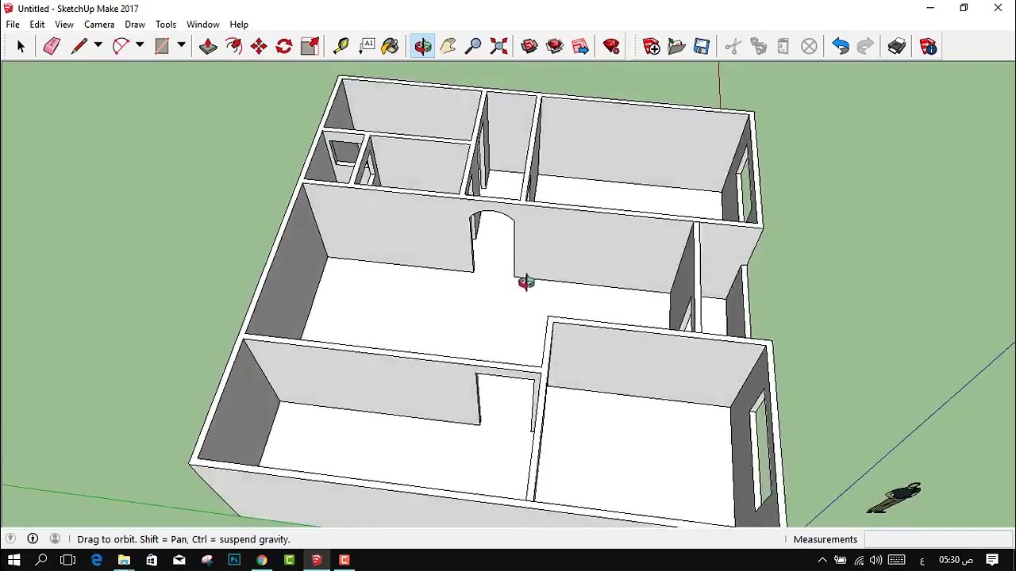Open the Arc tool dropdown arrow
Viewport: 1016px width, 571px height.
pos(140,46)
